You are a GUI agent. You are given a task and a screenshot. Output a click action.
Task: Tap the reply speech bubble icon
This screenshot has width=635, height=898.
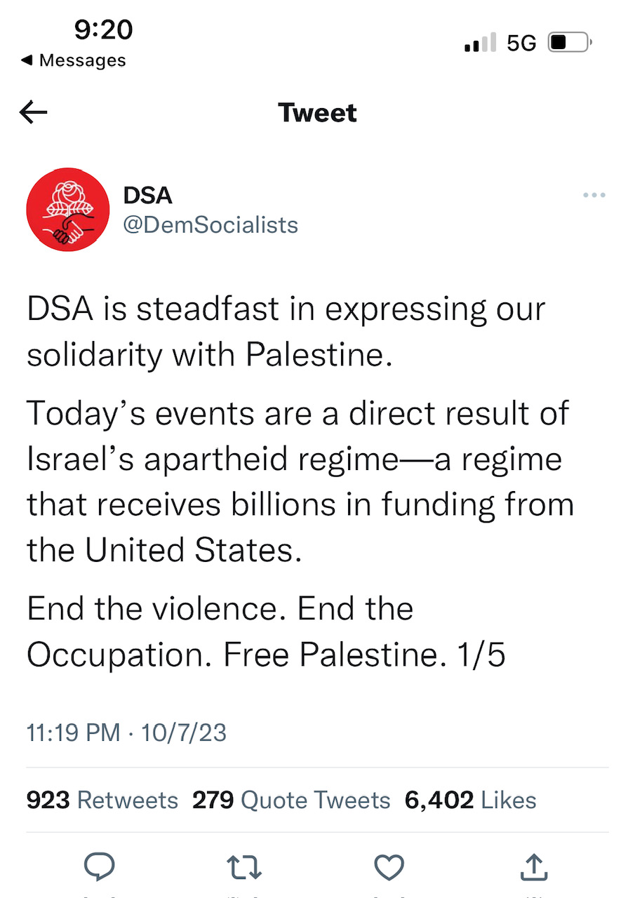(99, 867)
